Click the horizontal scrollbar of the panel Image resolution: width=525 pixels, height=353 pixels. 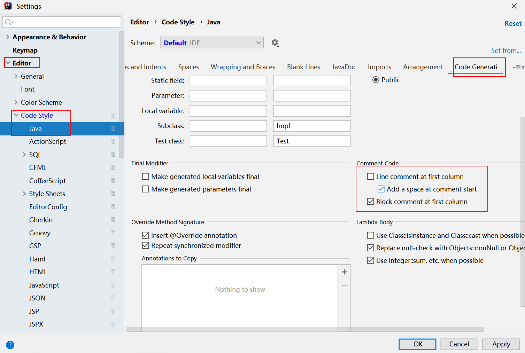click(305, 329)
